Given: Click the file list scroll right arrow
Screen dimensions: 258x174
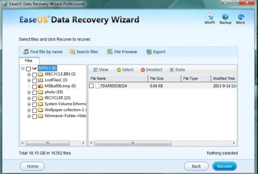Looking at the screenshot, I should coord(234,143).
